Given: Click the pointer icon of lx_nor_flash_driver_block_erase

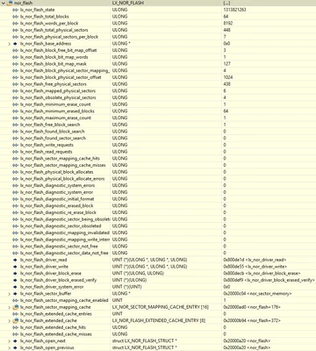Looking at the screenshot, I should 15,273.
